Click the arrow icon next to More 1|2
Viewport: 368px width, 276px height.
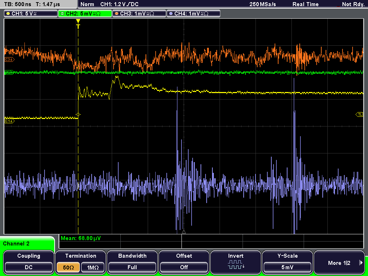tap(361, 263)
